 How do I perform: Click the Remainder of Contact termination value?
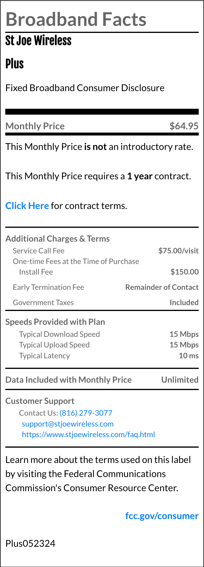pyautogui.click(x=162, y=287)
